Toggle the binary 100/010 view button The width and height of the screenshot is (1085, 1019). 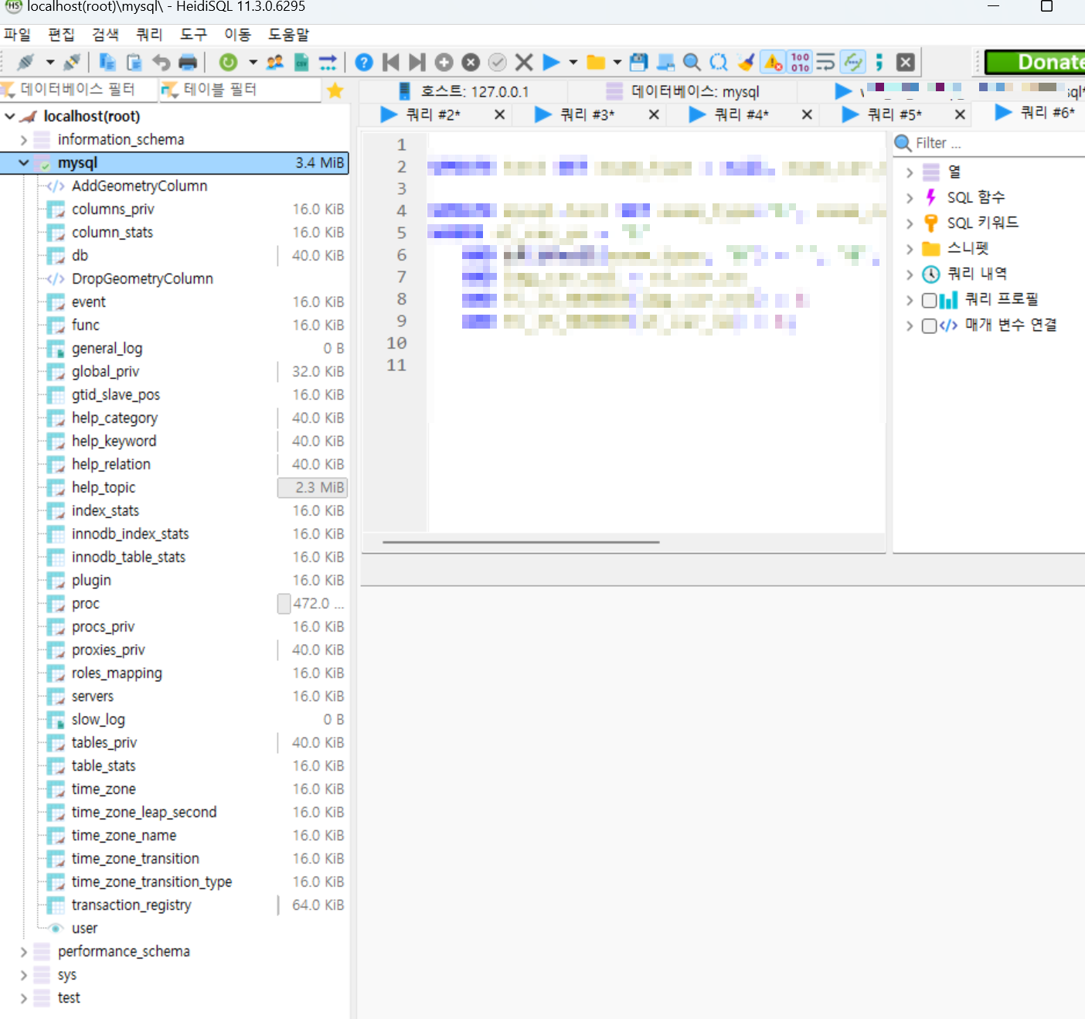pyautogui.click(x=800, y=62)
